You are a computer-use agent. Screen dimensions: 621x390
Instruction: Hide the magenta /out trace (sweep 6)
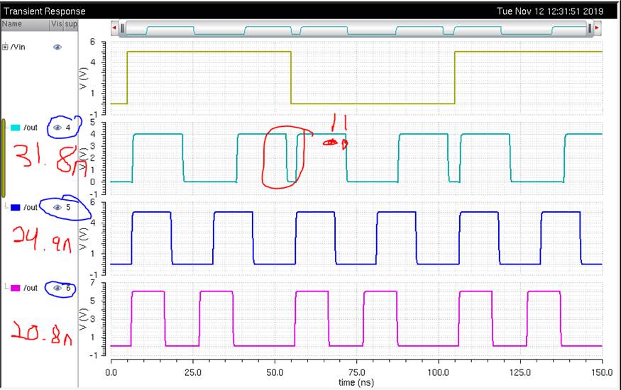point(58,288)
